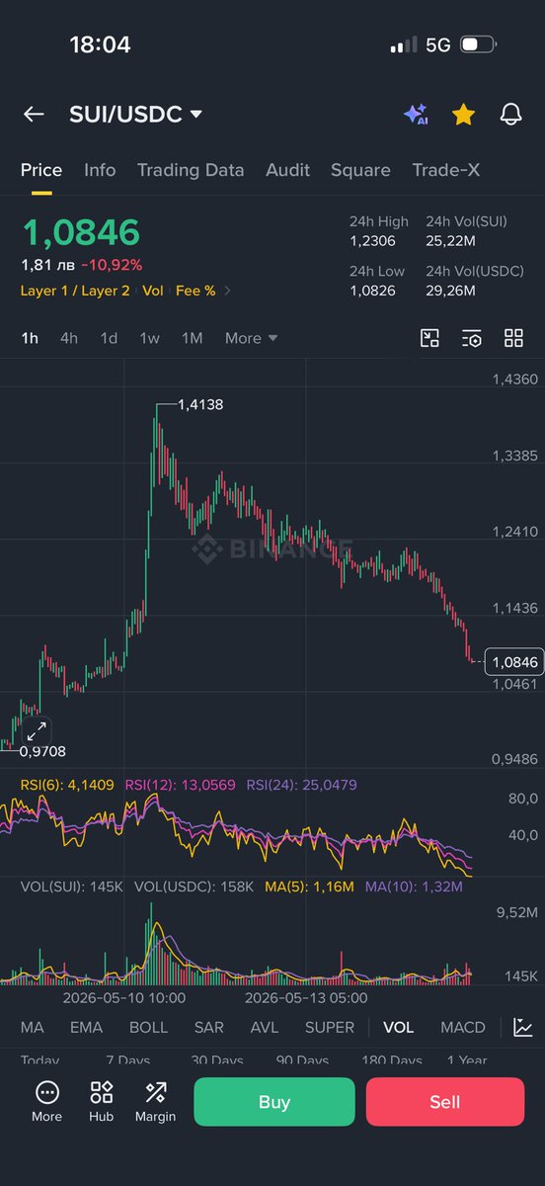Tap the large price 1,0846
Image resolution: width=545 pixels, height=1186 pixels.
(x=81, y=232)
